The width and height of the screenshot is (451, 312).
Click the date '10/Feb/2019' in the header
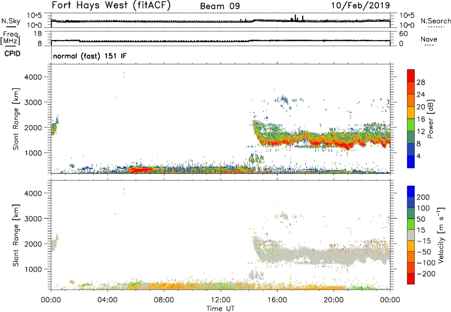point(361,6)
